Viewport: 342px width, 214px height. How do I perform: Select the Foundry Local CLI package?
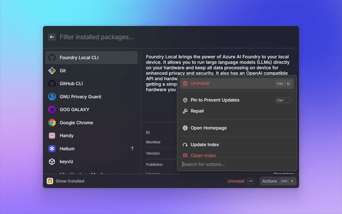[91, 58]
